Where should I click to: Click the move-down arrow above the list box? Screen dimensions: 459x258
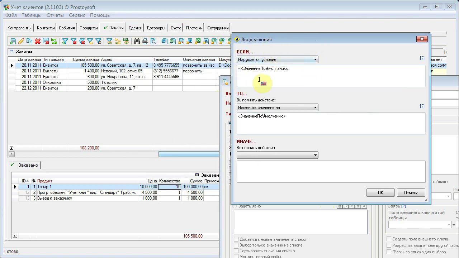tap(364, 206)
